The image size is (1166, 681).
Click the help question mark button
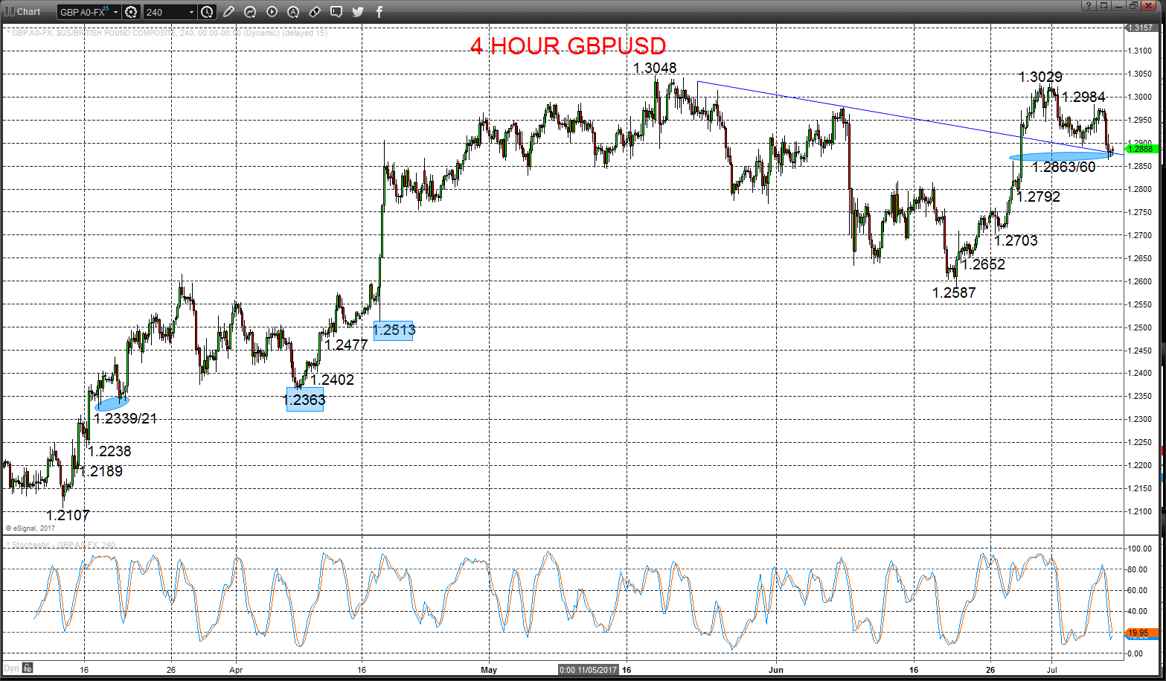tap(1088, 6)
